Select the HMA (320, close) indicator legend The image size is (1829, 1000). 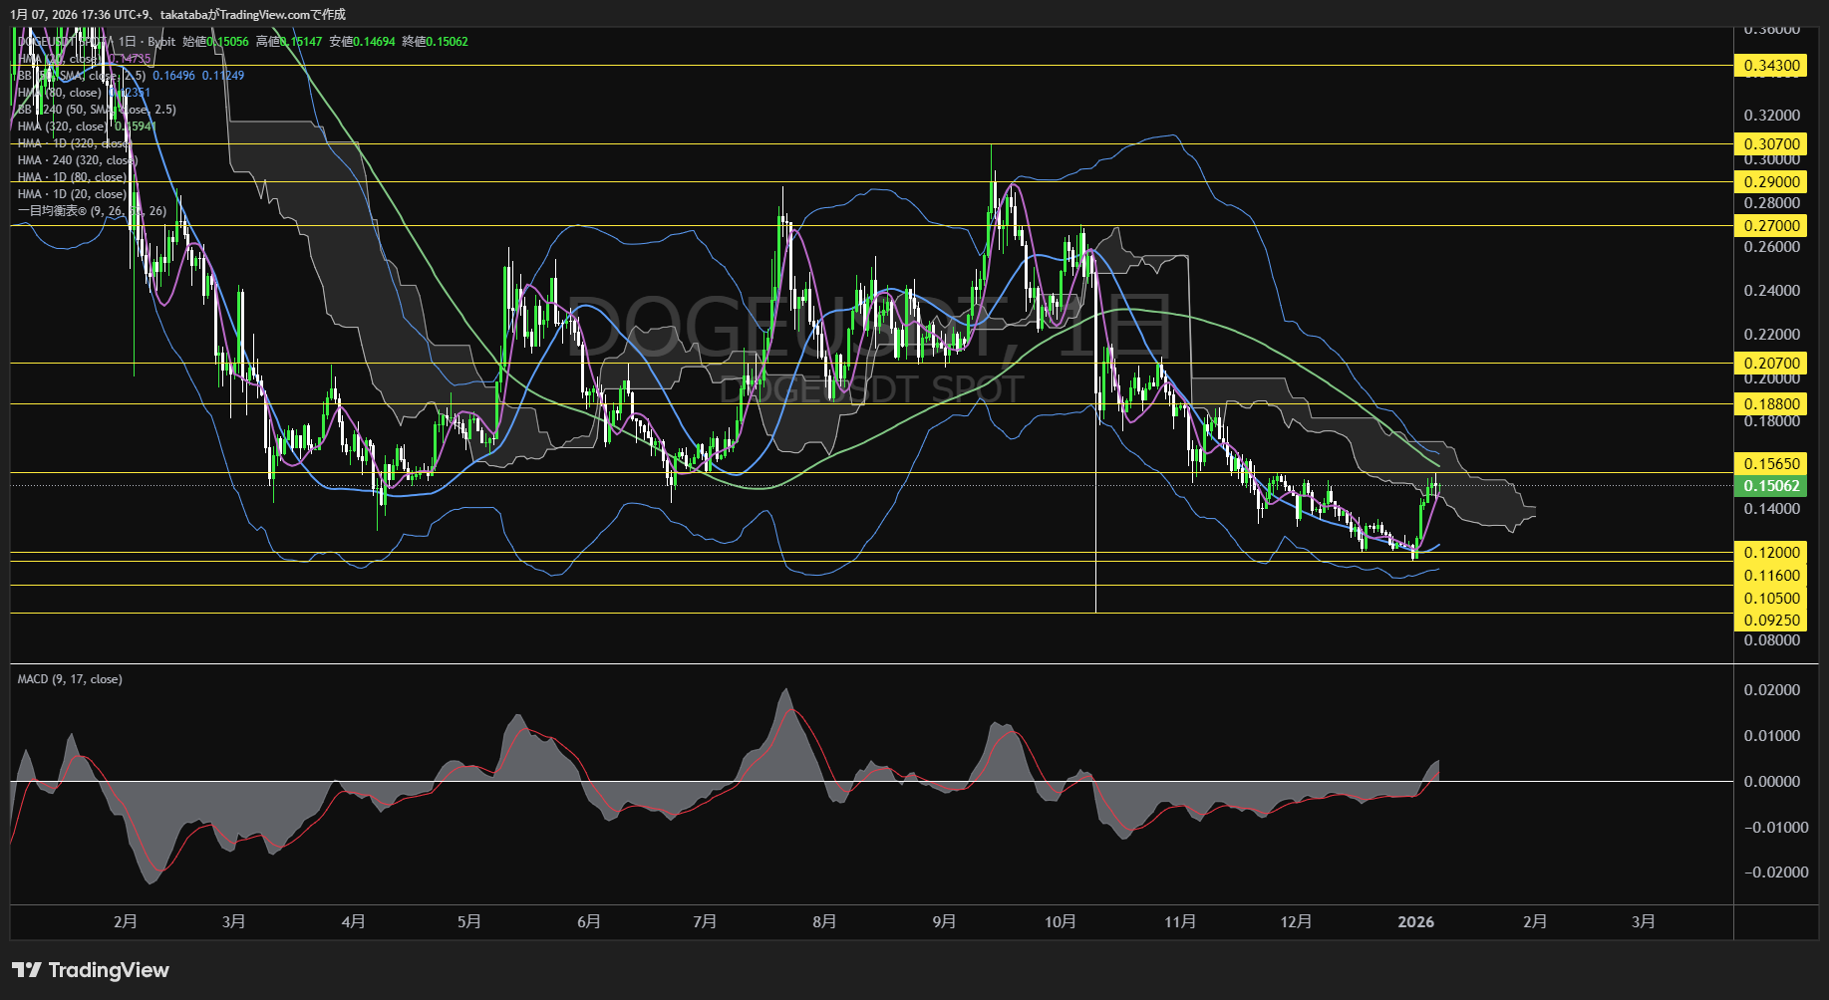point(62,126)
